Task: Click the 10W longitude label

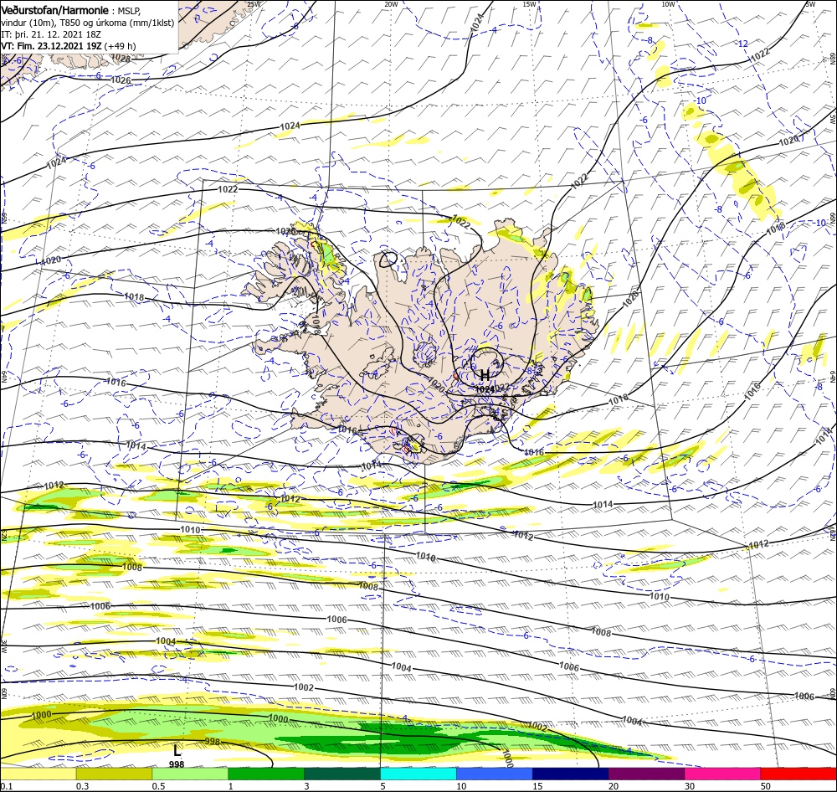Action: 668,4
